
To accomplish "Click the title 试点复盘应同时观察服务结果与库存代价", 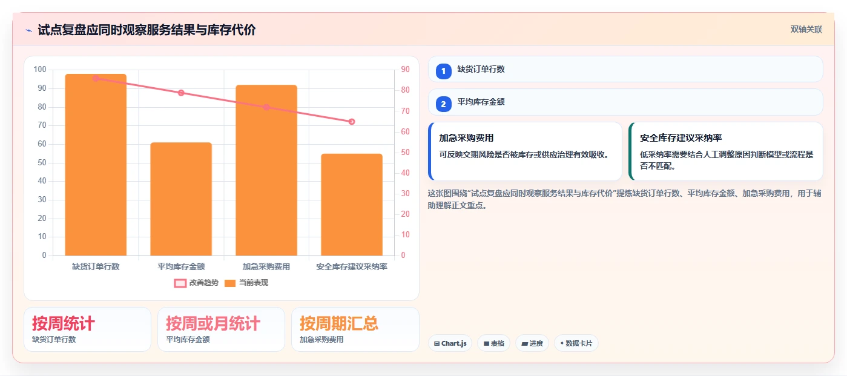I will click(x=147, y=30).
